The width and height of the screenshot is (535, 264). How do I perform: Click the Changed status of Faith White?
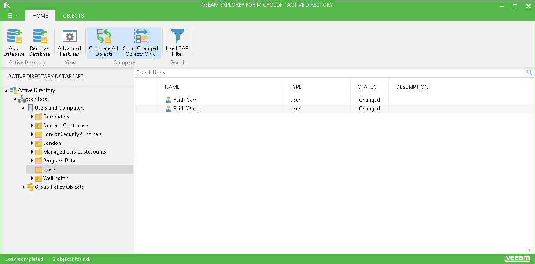tap(369, 109)
